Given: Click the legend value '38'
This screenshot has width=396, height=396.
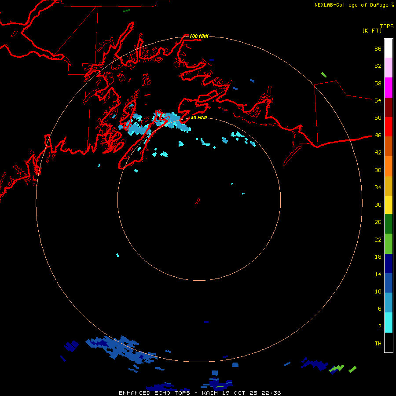Looking at the screenshot, I should coord(378,170).
